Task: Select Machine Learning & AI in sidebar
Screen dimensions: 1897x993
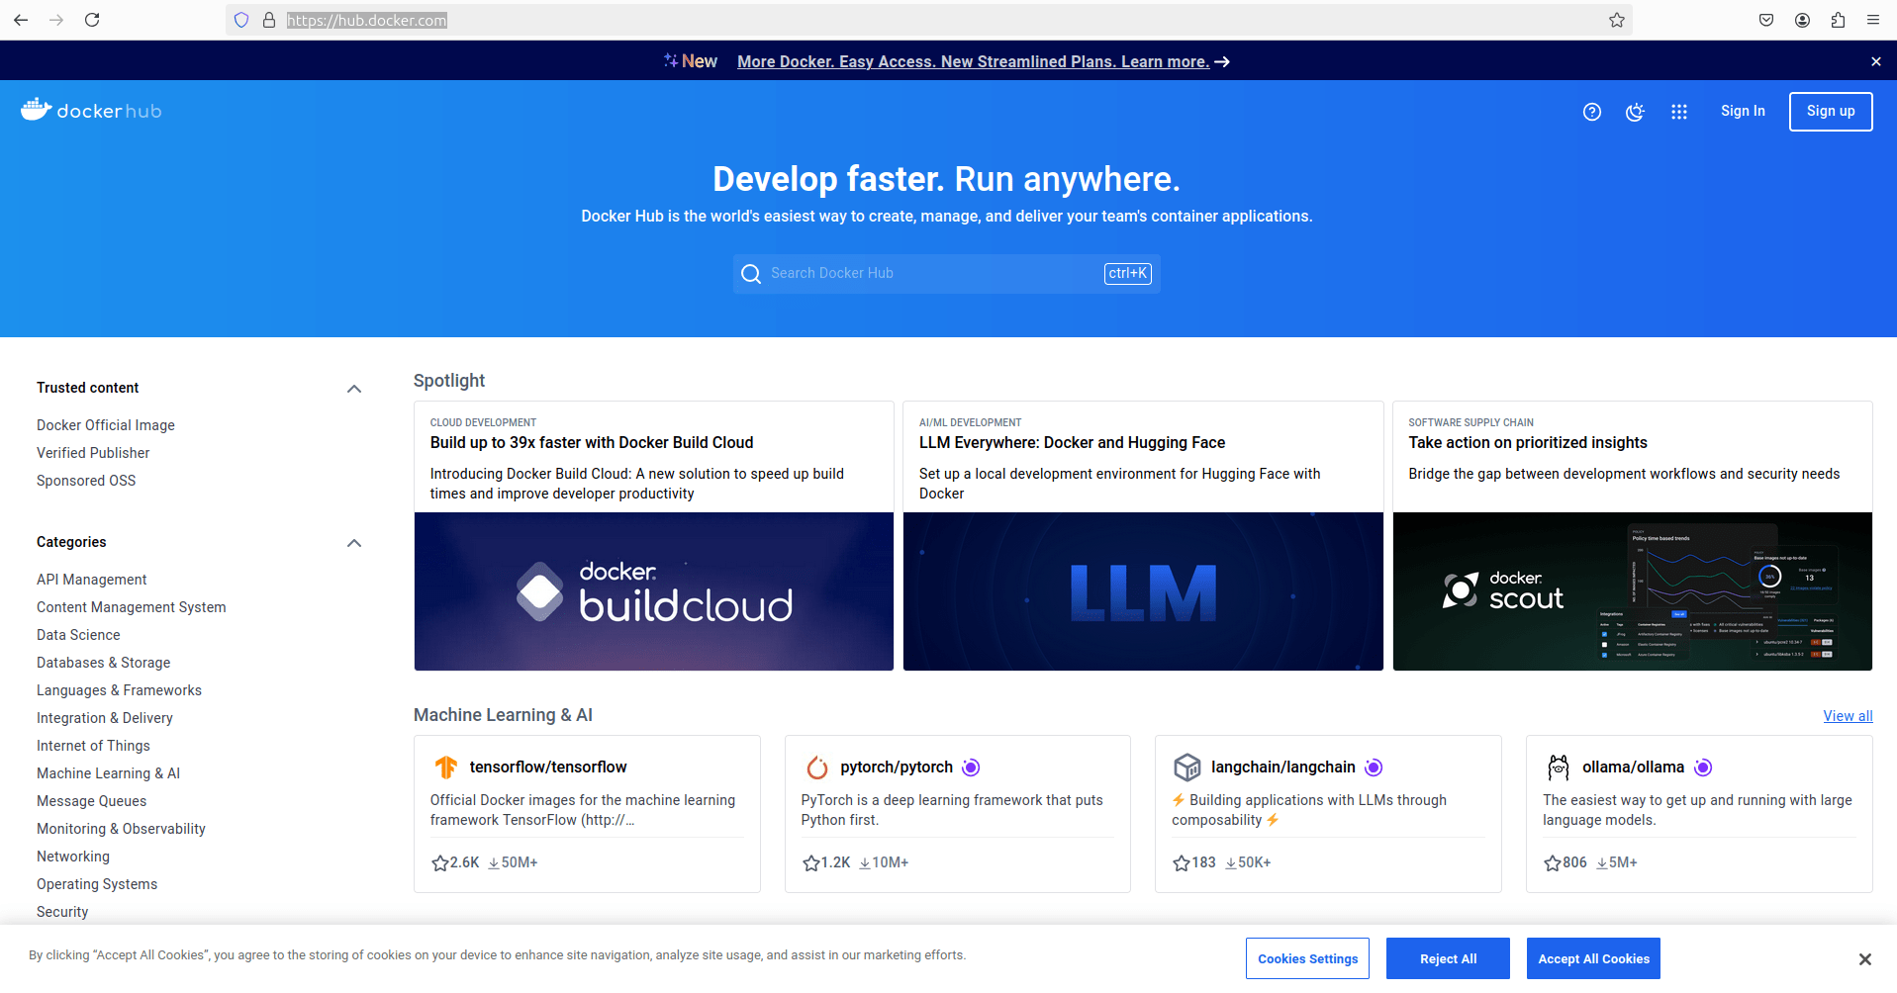Action: click(108, 773)
